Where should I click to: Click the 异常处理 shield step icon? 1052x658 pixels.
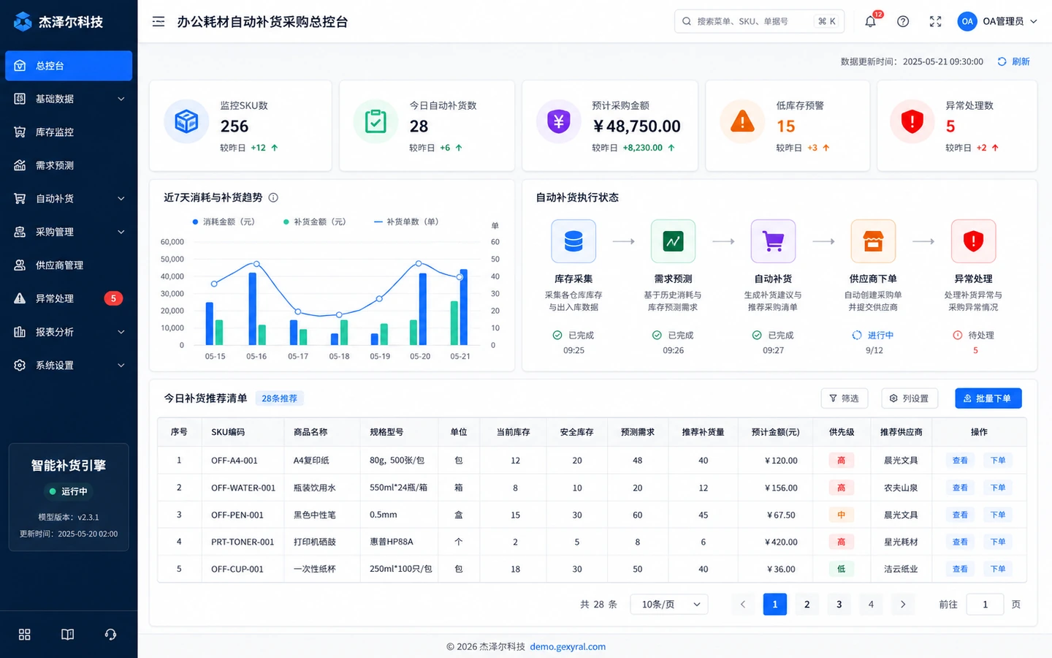point(973,241)
